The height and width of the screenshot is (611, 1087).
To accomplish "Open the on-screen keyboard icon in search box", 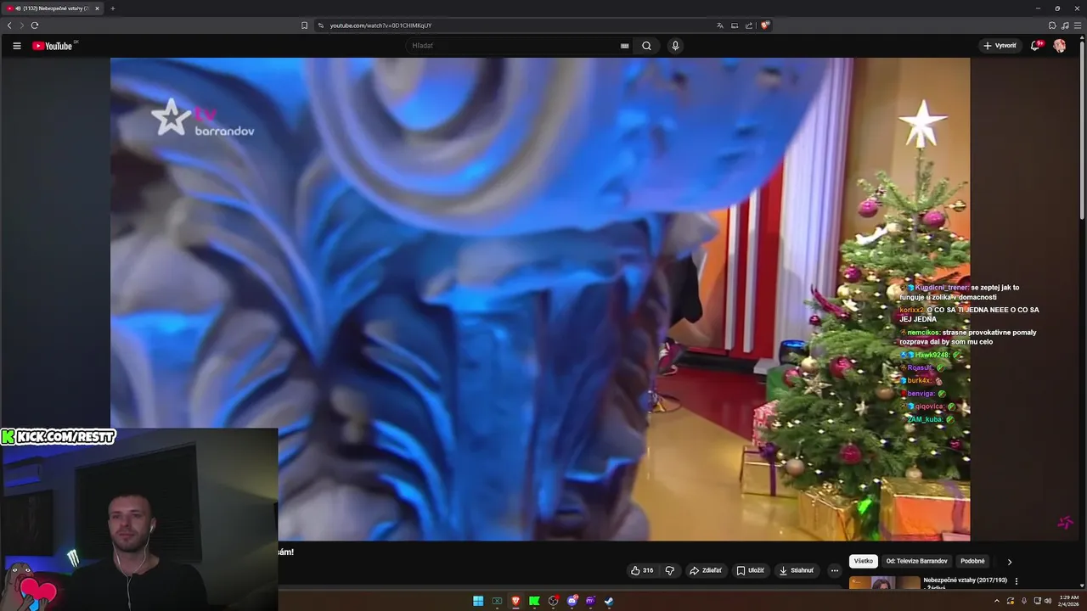I will tap(625, 46).
